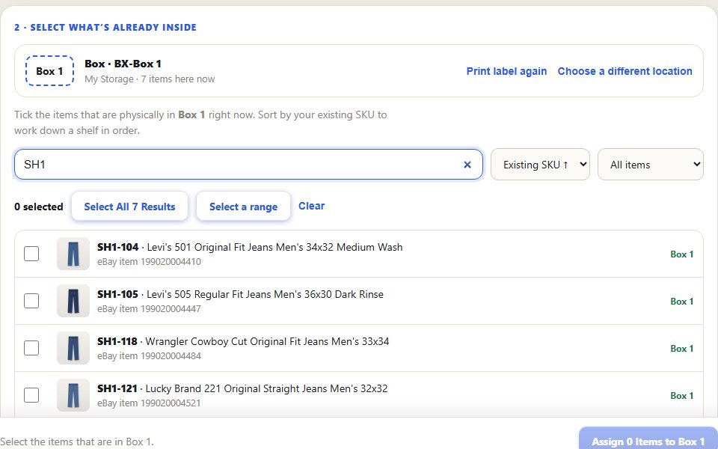The image size is (718, 449).
Task: Click Select All 7 Results button
Action: click(x=129, y=207)
